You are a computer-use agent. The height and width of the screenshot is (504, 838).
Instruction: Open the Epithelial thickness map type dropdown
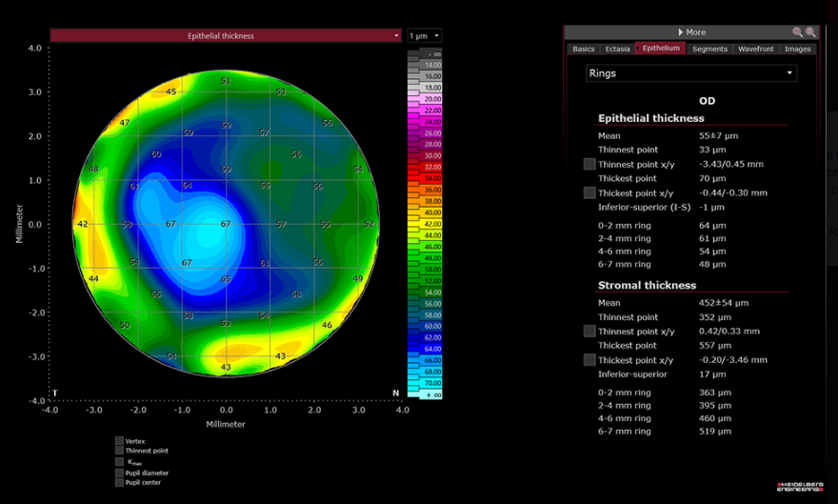point(226,36)
